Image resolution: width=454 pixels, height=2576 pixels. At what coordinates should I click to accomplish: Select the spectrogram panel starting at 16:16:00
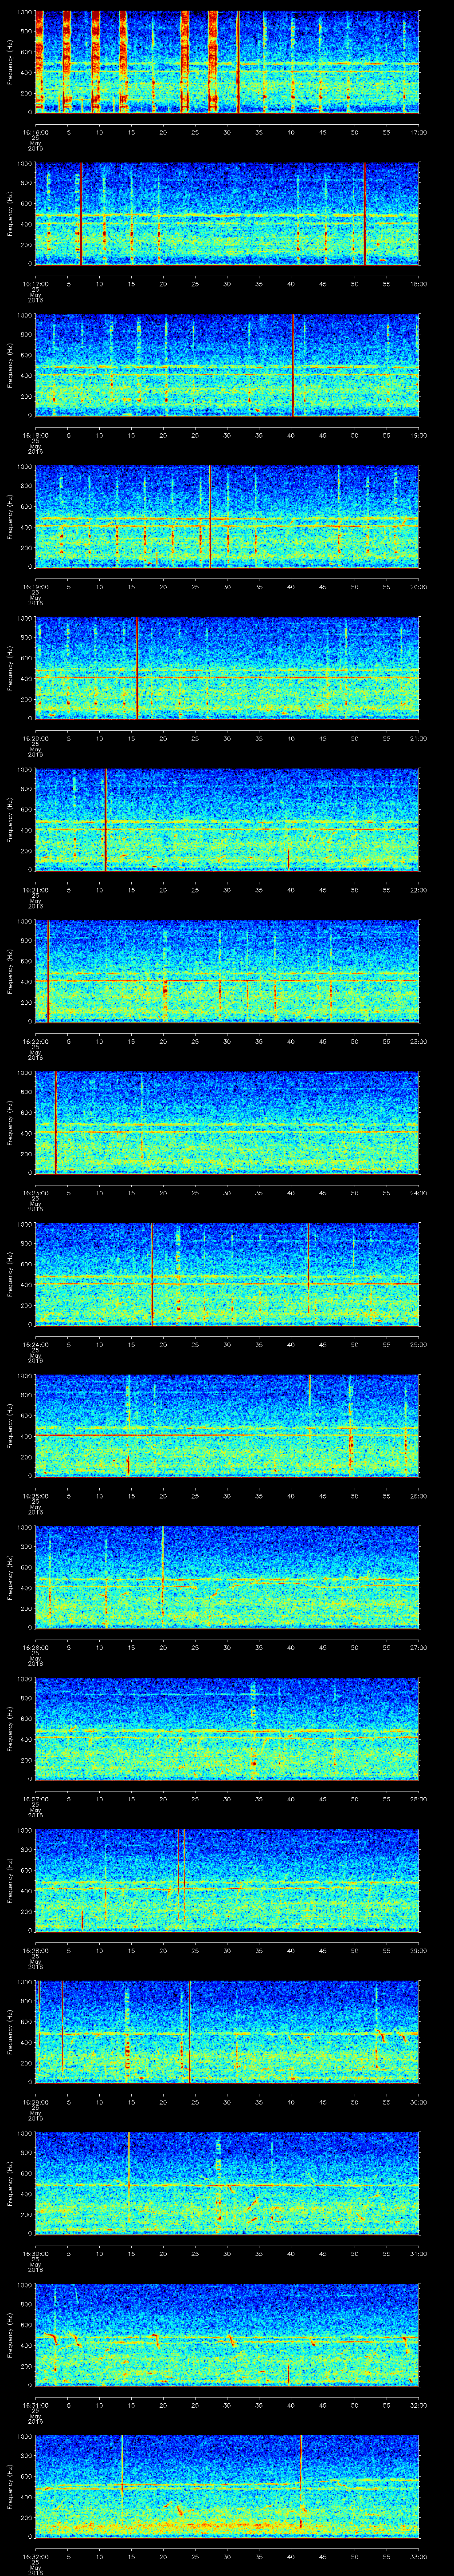[x=227, y=62]
